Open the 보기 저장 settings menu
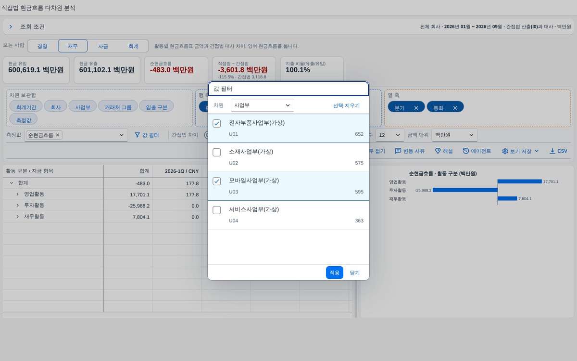This screenshot has height=361, width=577. 521,151
